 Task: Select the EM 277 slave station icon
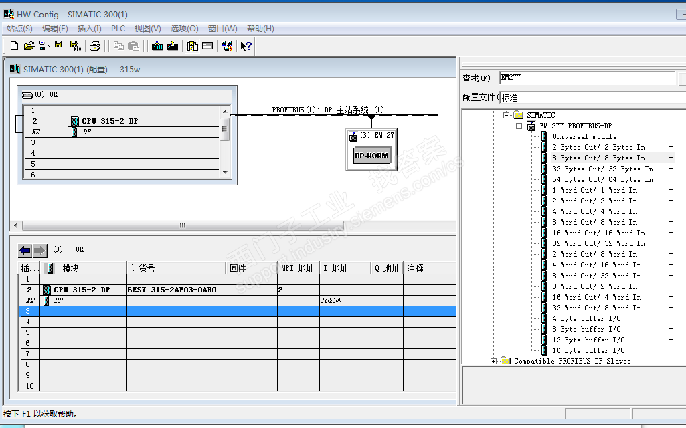pos(353,137)
